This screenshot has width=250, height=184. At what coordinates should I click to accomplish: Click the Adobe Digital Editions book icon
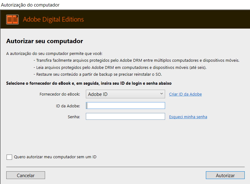tap(12, 20)
